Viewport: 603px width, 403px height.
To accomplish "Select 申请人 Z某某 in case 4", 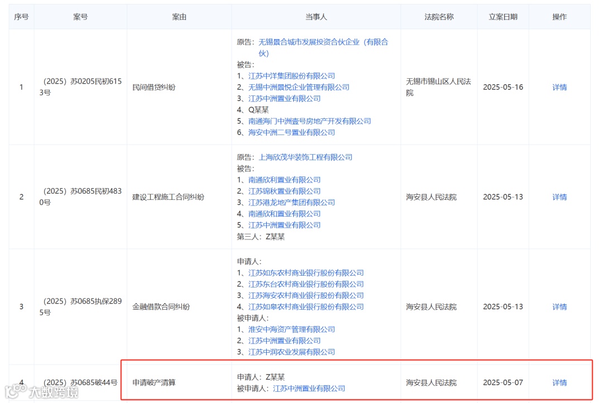I will pos(275,377).
